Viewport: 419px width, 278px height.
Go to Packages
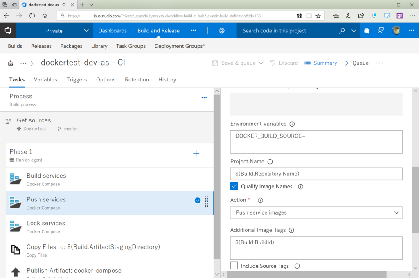(71, 46)
